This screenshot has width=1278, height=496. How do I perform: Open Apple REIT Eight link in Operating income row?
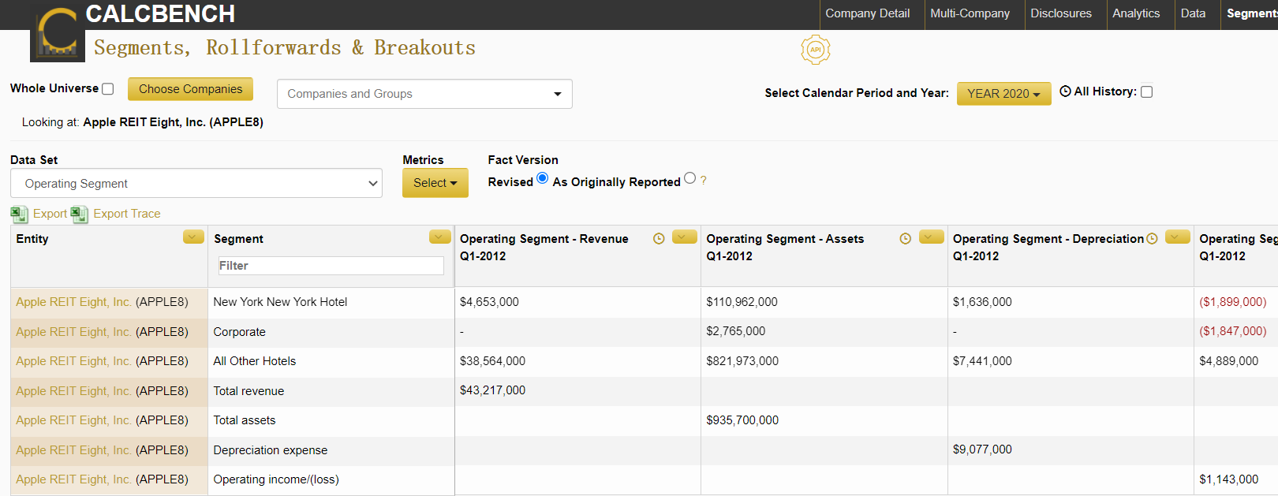point(73,479)
